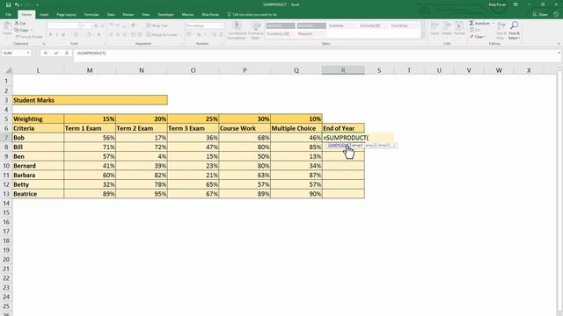Confirm formula entry with checkmark button

56,53
